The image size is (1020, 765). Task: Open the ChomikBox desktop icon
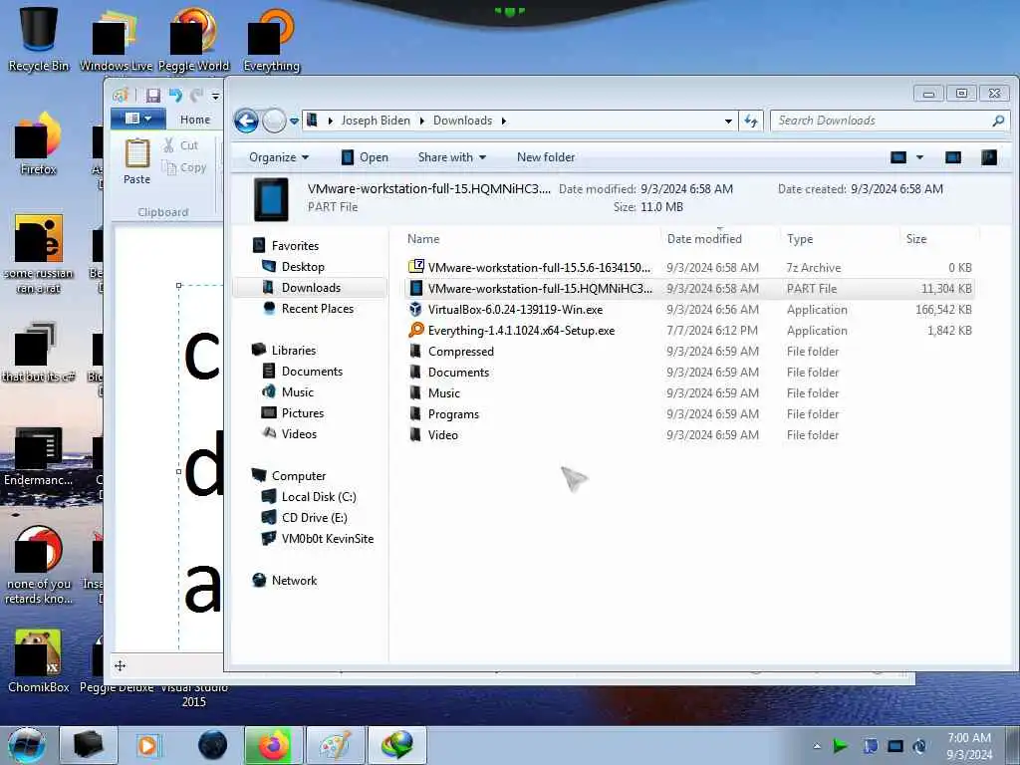(39, 660)
